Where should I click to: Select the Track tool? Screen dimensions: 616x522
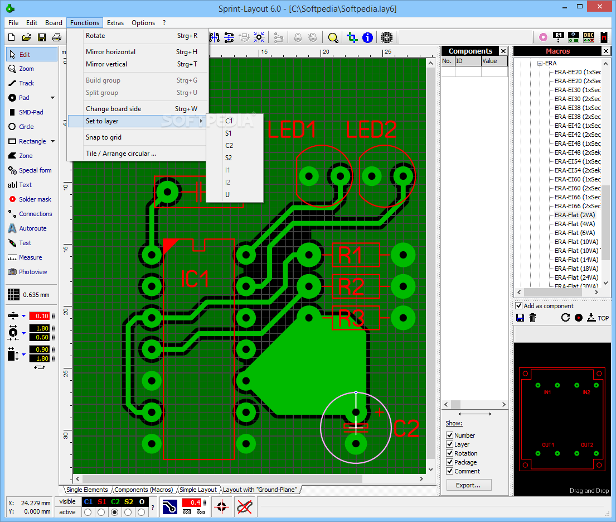[31, 83]
